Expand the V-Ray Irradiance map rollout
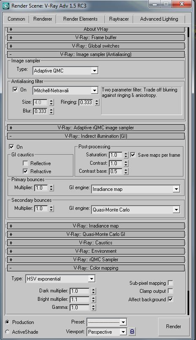Viewport: 196px width, 340px height. coord(96,226)
